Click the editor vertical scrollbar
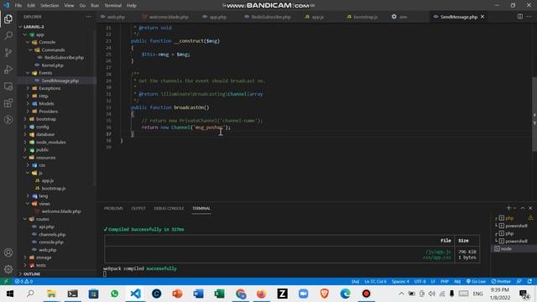Image resolution: width=537 pixels, height=302 pixels. (x=534, y=114)
